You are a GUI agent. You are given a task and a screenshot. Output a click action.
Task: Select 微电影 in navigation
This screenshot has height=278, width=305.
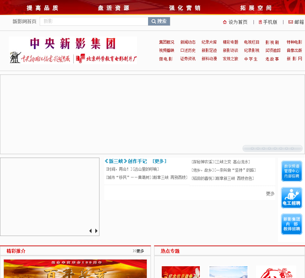point(166,59)
